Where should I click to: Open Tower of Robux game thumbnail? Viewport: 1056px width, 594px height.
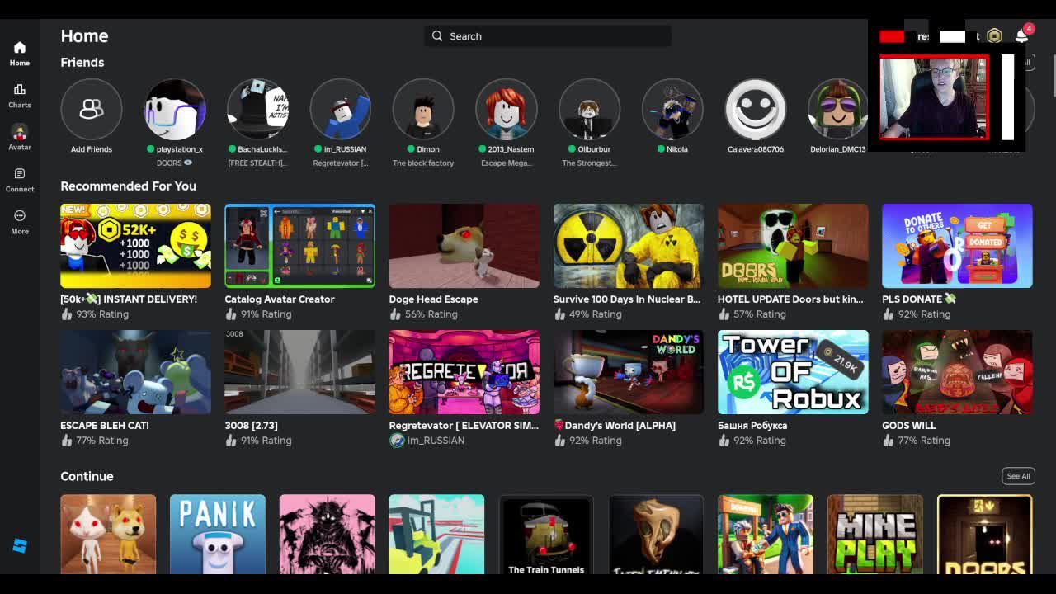tap(793, 372)
